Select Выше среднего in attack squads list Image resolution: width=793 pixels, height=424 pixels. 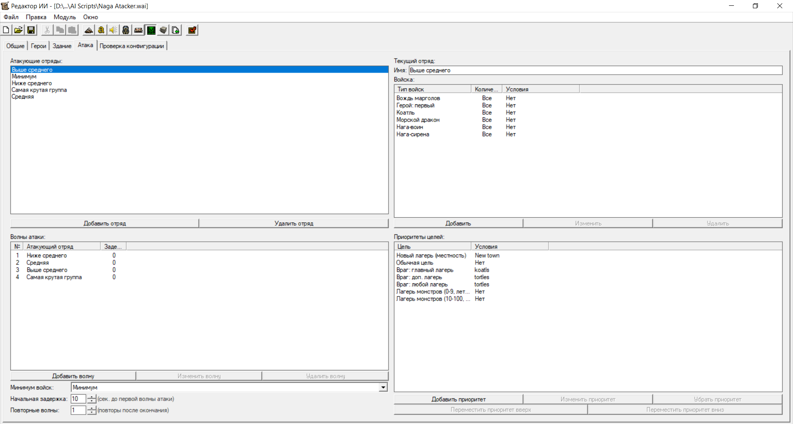(199, 70)
